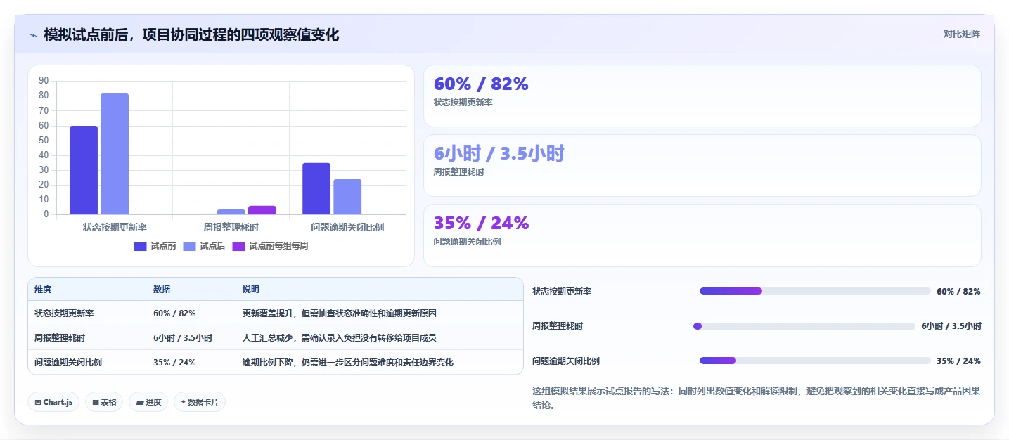Click the 表格 tag chip
Screen dimensions: 1009x440
click(x=104, y=402)
